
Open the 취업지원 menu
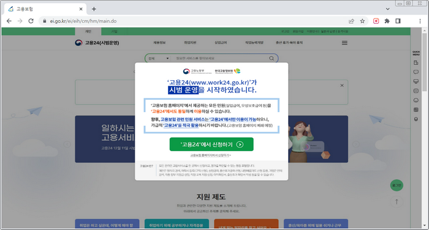[x=190, y=43]
